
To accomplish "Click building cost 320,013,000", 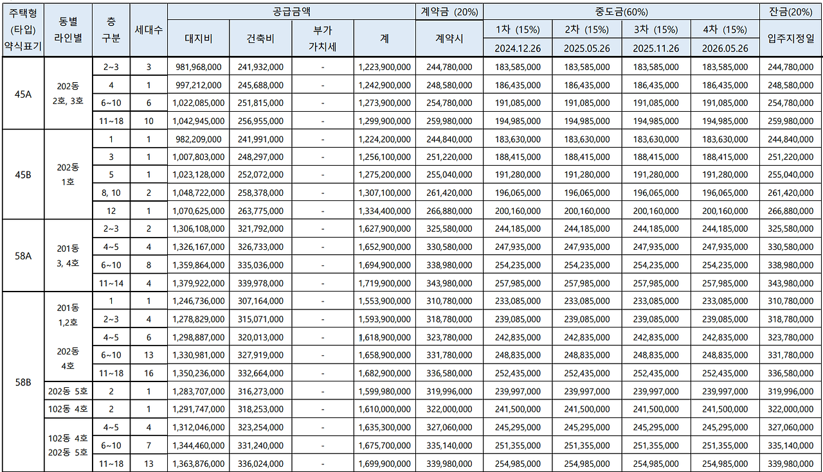I will coord(260,337).
